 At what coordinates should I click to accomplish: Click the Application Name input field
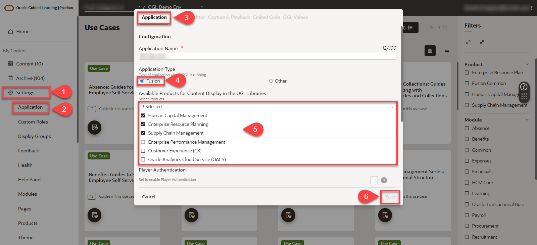pyautogui.click(x=267, y=56)
